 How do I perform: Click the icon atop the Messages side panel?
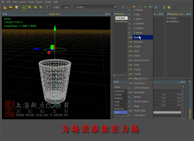pos(190,81)
